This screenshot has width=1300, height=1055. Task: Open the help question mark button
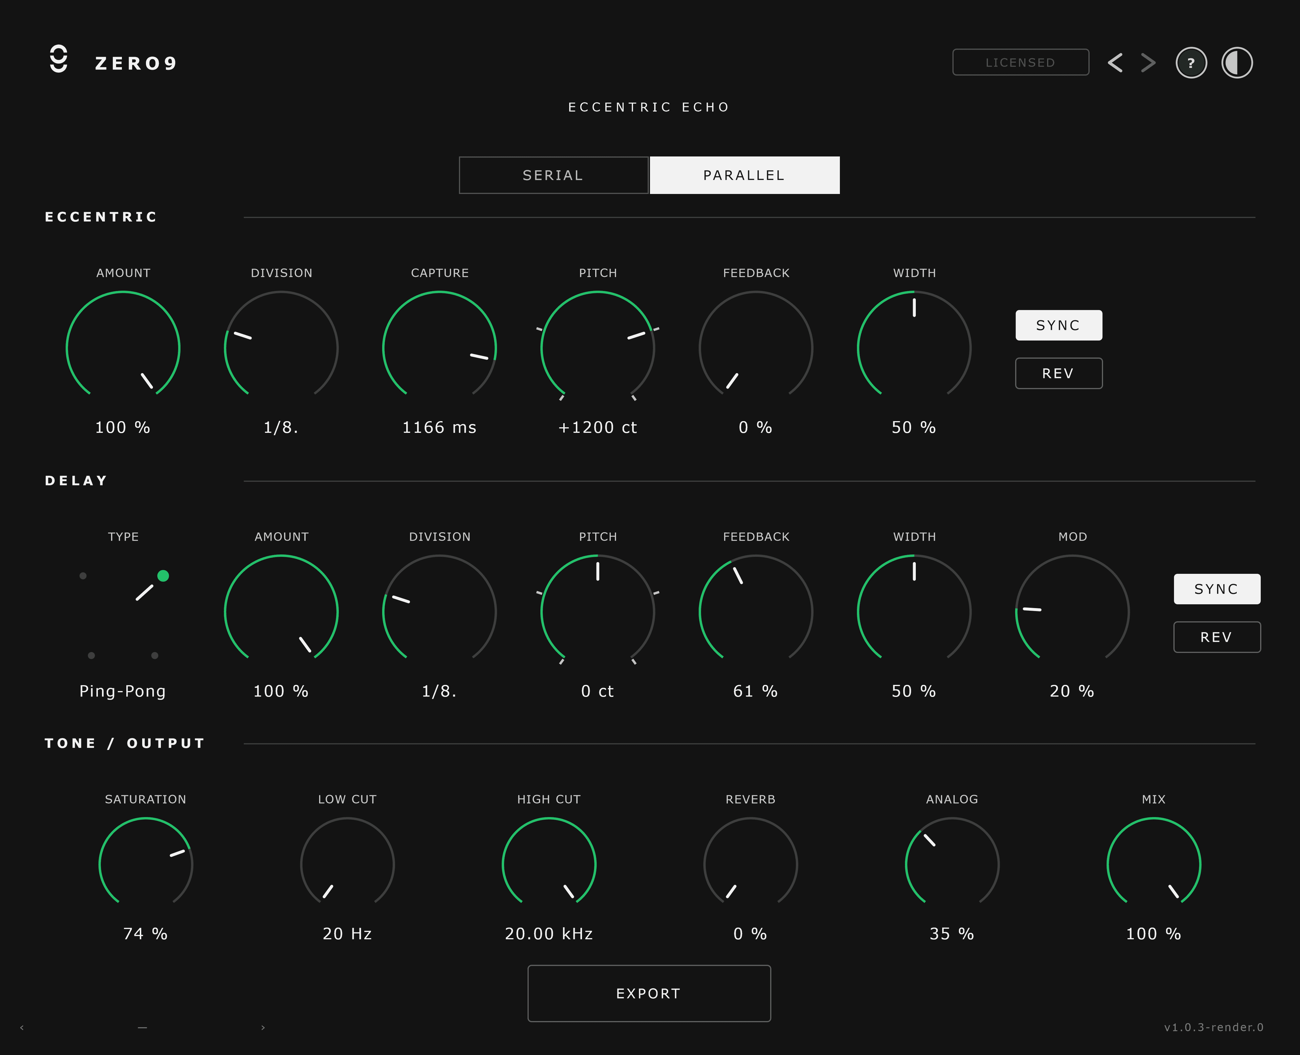(1191, 63)
